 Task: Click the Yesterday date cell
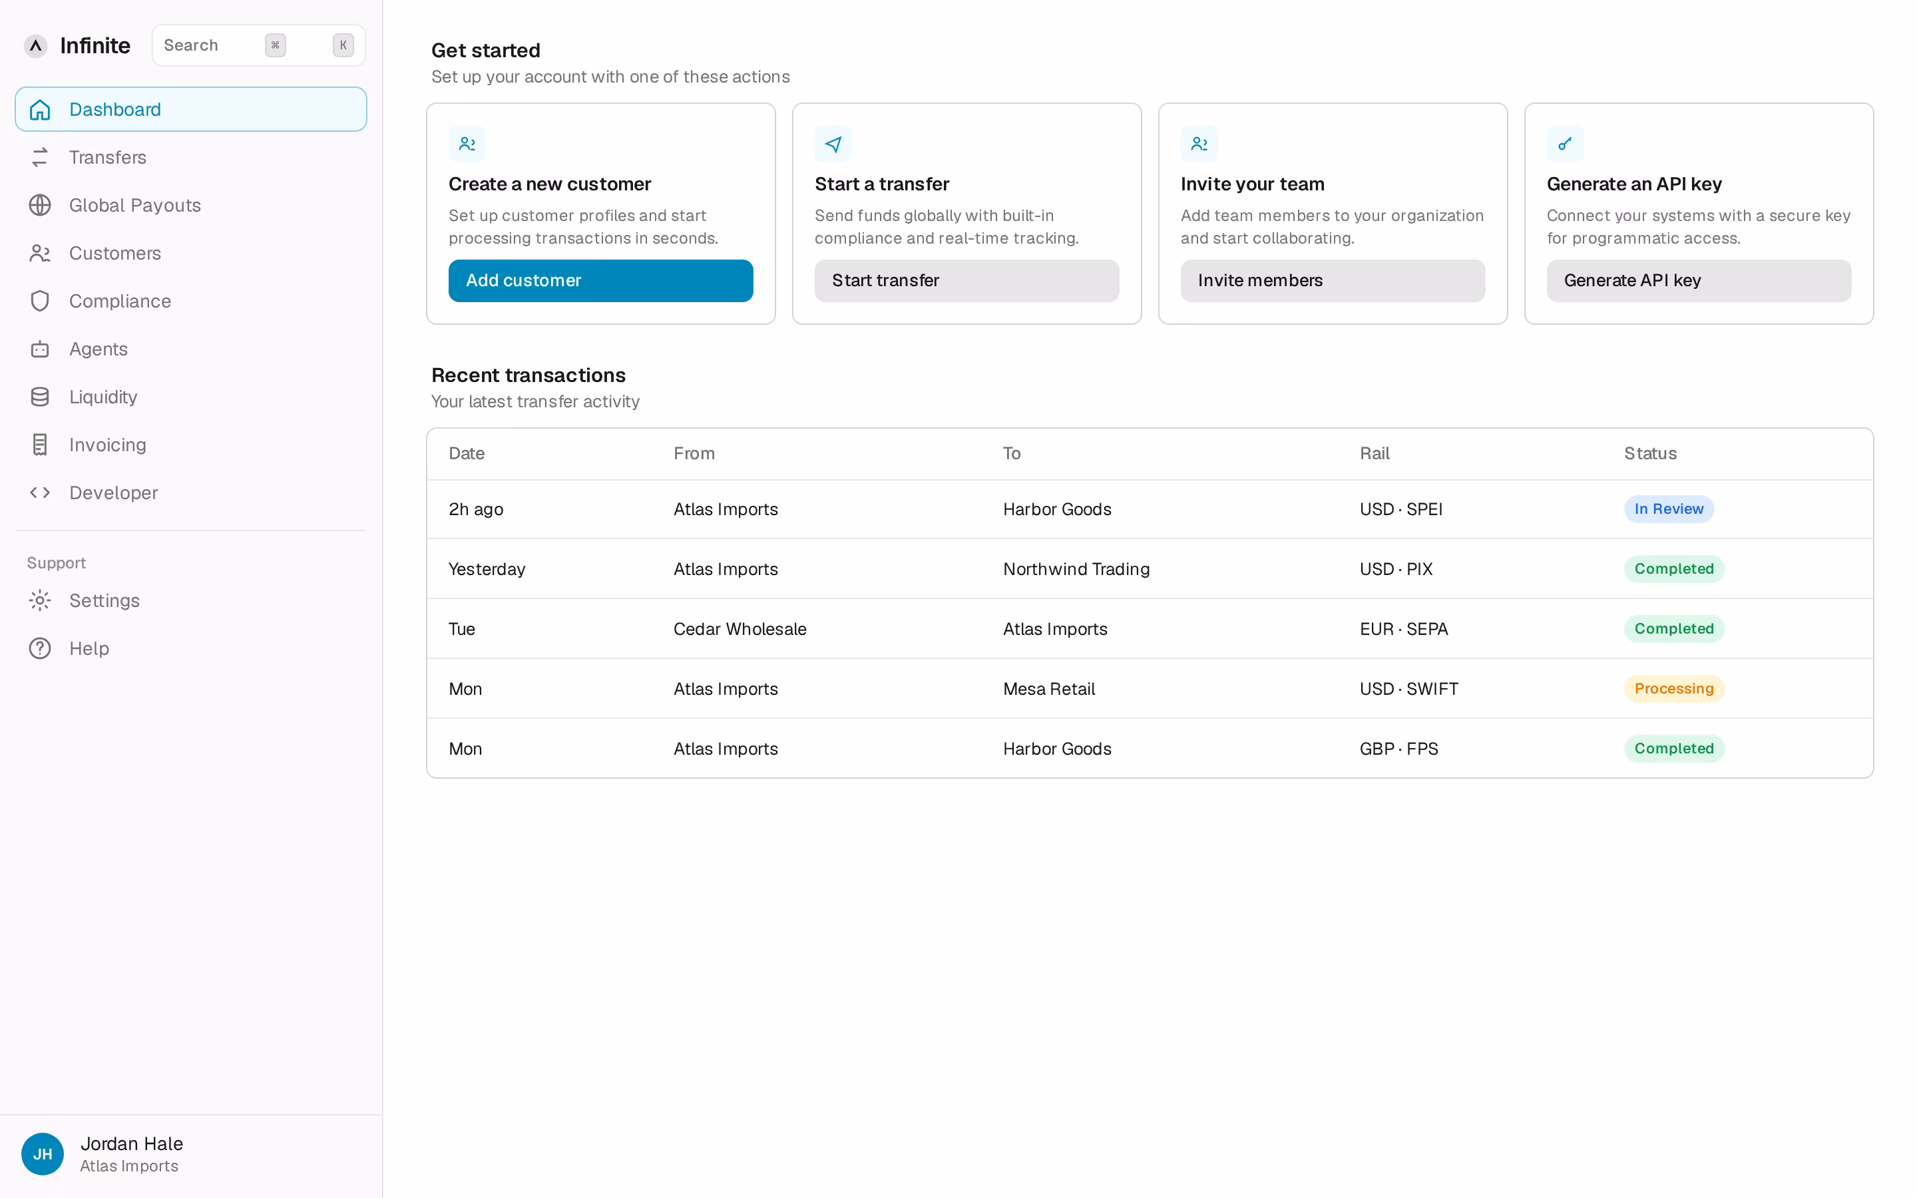coord(487,569)
